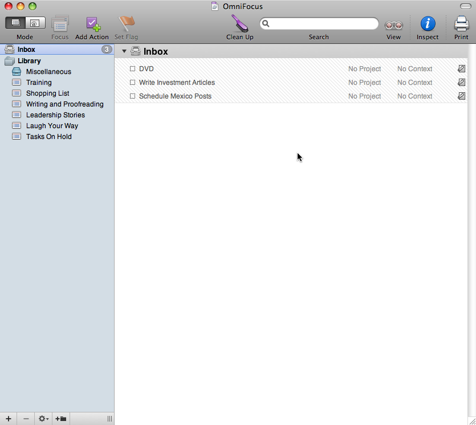Click the Inbox heading in main pane
This screenshot has width=476, height=425.
[156, 52]
